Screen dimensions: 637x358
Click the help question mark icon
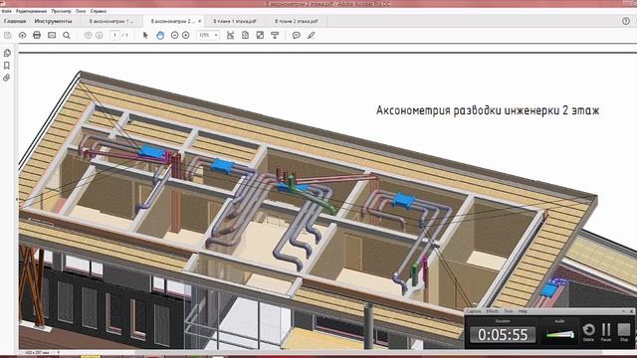tap(626, 21)
